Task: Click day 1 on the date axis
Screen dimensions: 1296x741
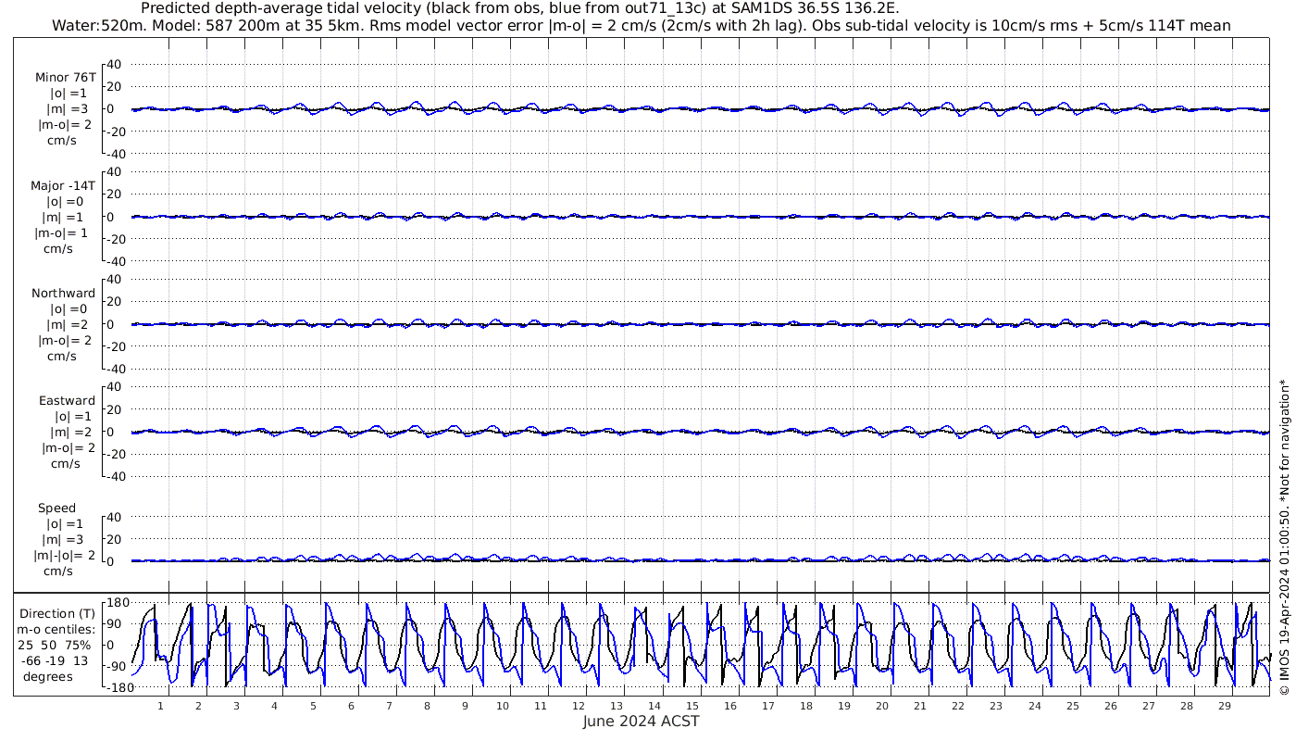Action: [x=161, y=706]
